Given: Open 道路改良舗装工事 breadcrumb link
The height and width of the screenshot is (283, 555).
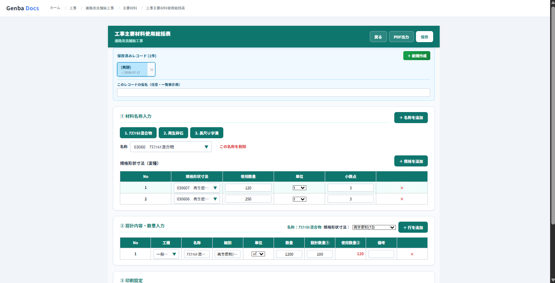Looking at the screenshot, I should (100, 8).
